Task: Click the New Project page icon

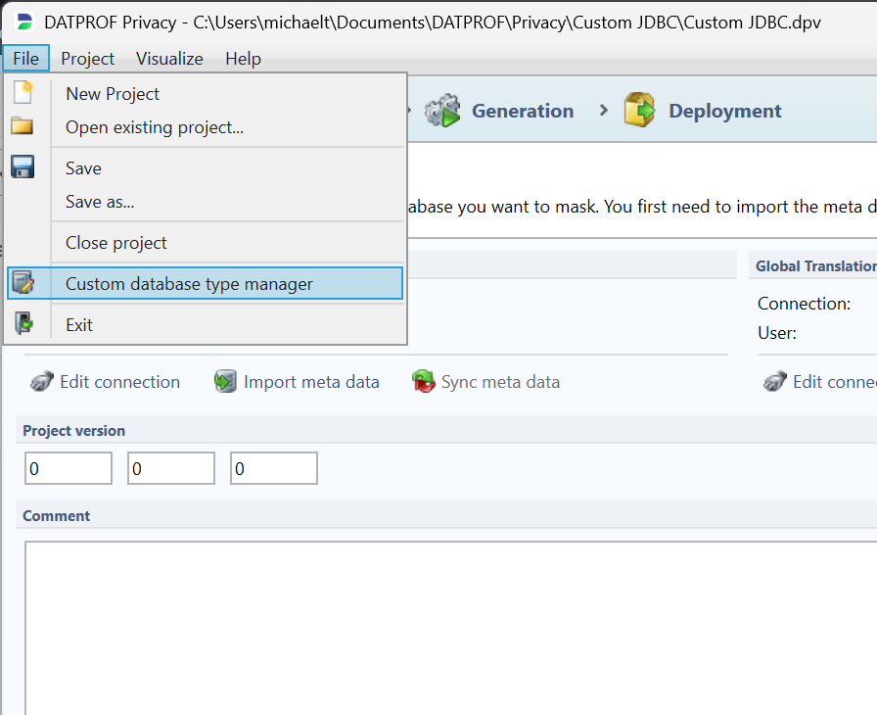Action: click(23, 92)
